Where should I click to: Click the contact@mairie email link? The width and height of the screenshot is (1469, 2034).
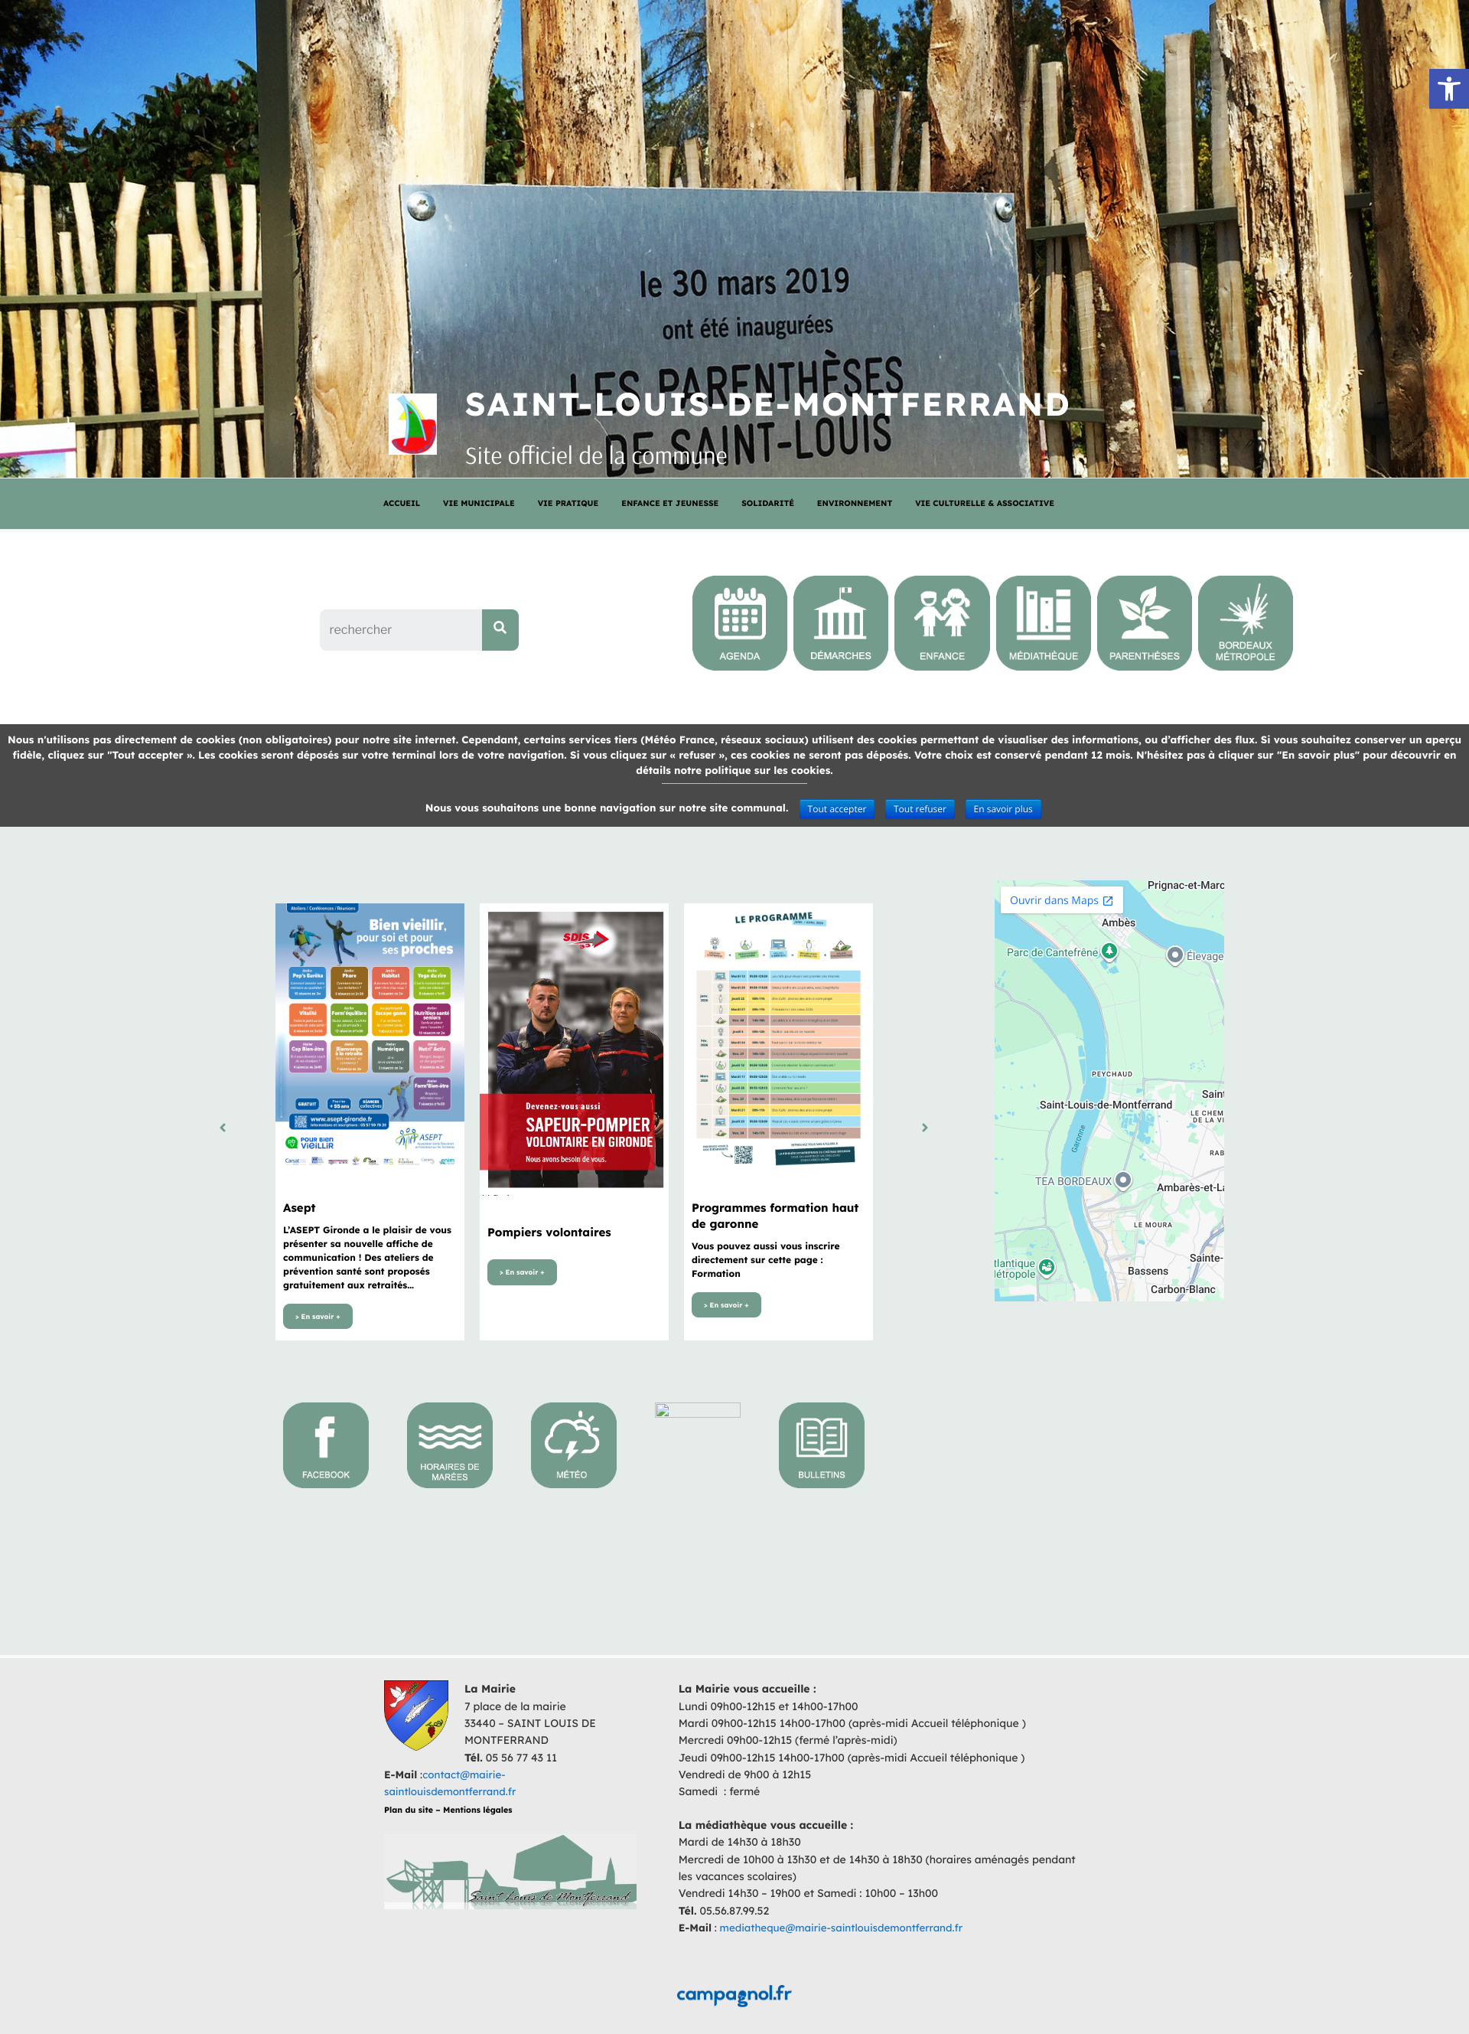450,1783
